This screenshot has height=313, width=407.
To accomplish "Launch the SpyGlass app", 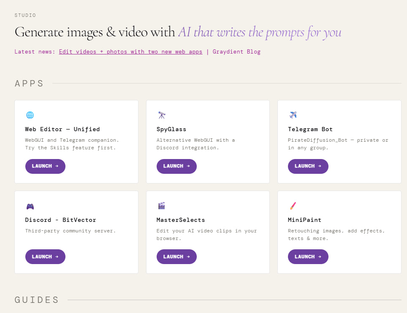I will pyautogui.click(x=176, y=166).
